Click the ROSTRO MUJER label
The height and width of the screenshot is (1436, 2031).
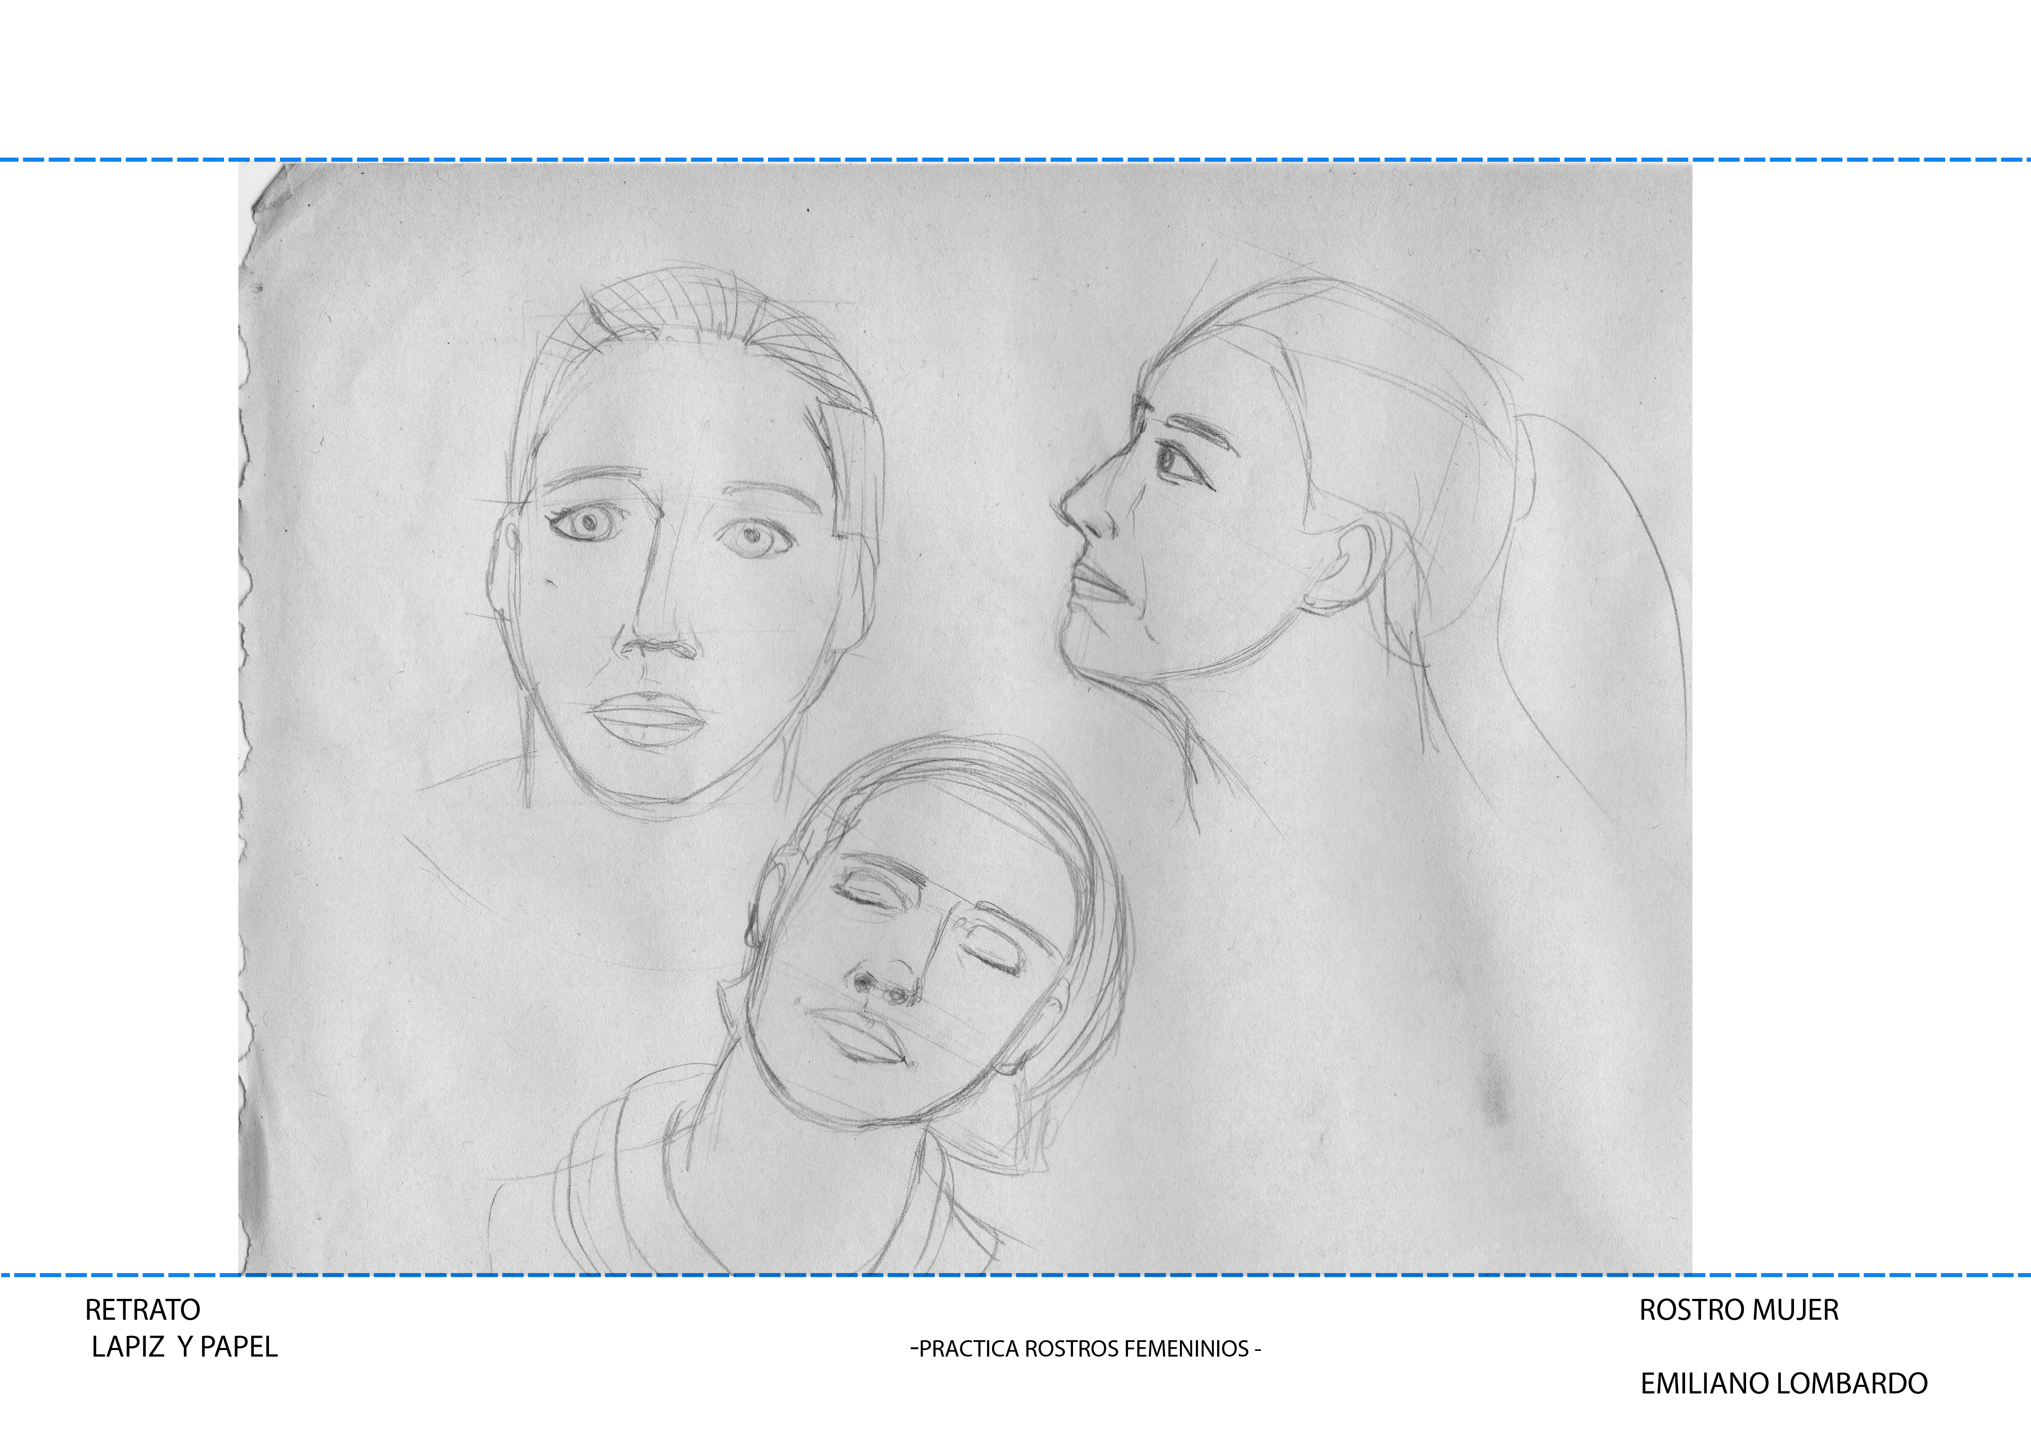[1738, 1310]
